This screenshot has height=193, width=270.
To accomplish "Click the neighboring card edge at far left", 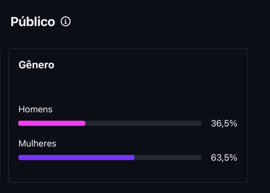I will pyautogui.click(x=0, y=115).
